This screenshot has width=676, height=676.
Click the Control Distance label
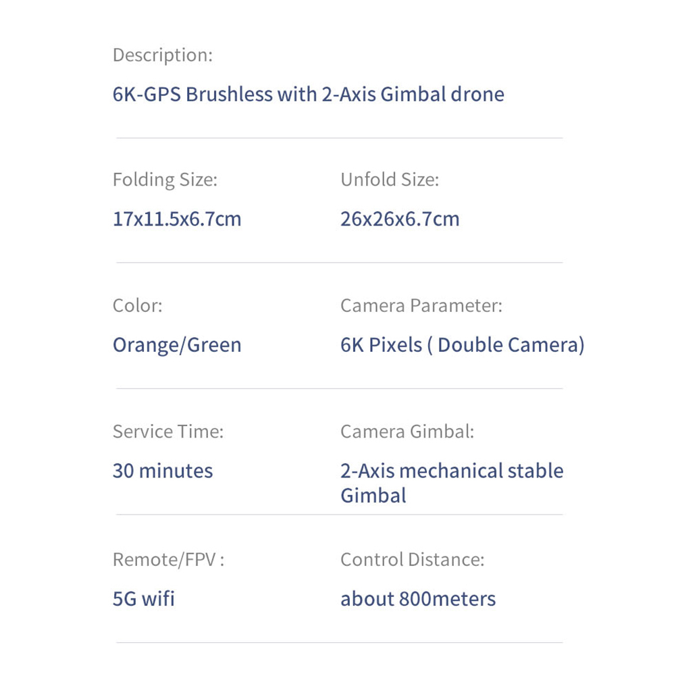click(413, 560)
